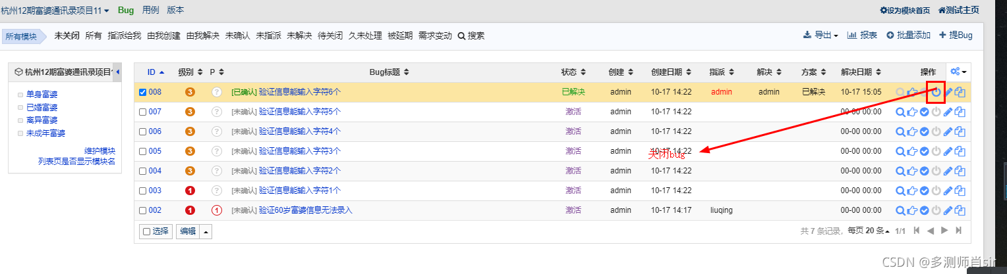Image resolution: width=1007 pixels, height=274 pixels.
Task: Assign bug 003 using the hand icon
Action: click(x=912, y=191)
